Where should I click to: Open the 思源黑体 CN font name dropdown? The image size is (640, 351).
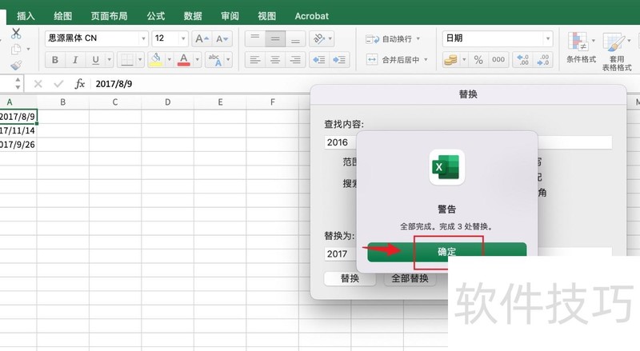(x=144, y=38)
